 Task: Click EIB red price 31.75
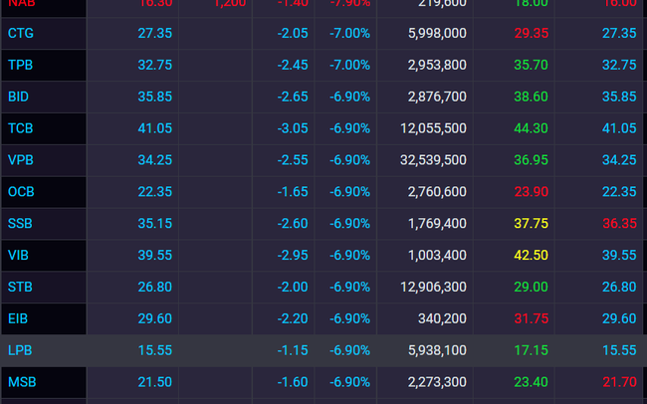(x=532, y=318)
